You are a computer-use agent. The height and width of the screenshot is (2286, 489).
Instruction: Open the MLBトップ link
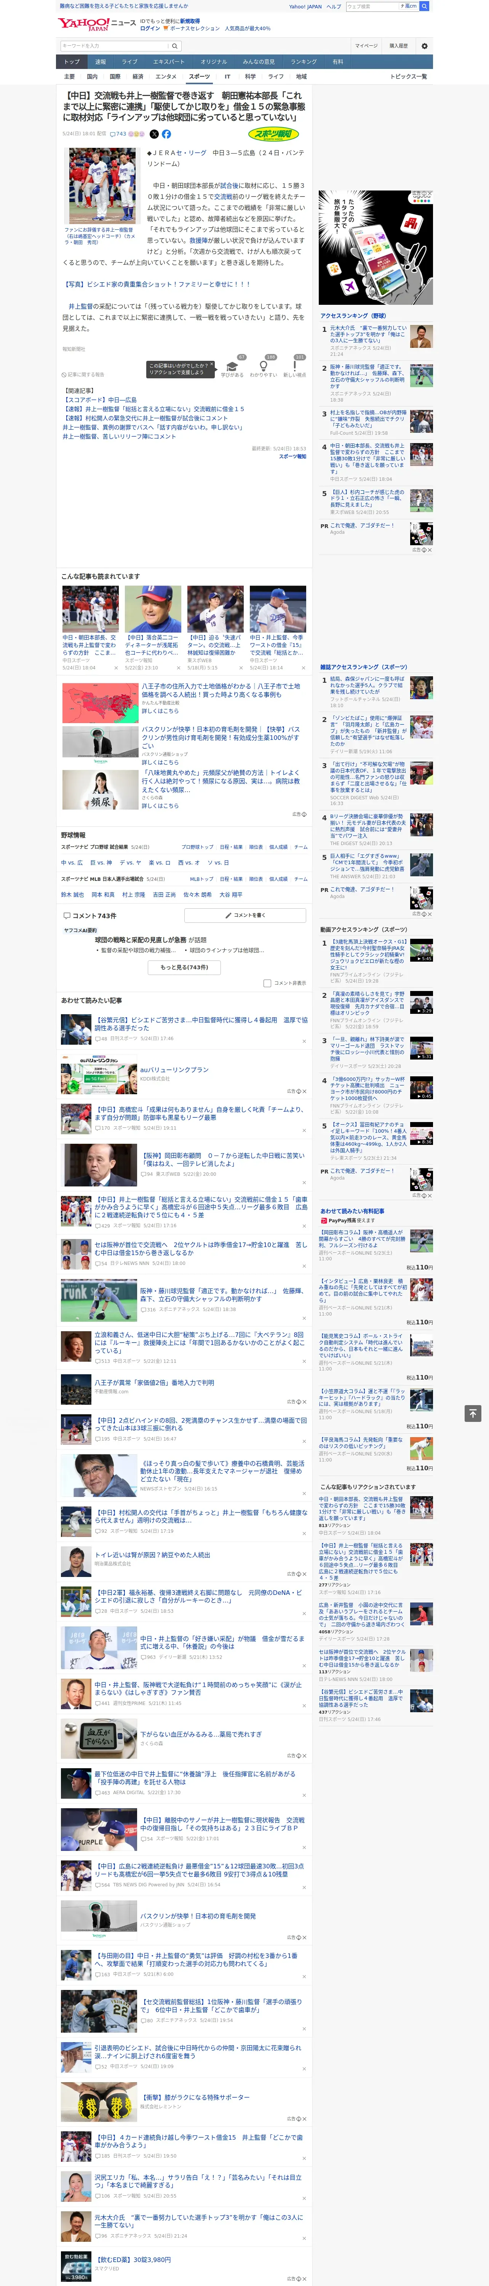(x=201, y=879)
